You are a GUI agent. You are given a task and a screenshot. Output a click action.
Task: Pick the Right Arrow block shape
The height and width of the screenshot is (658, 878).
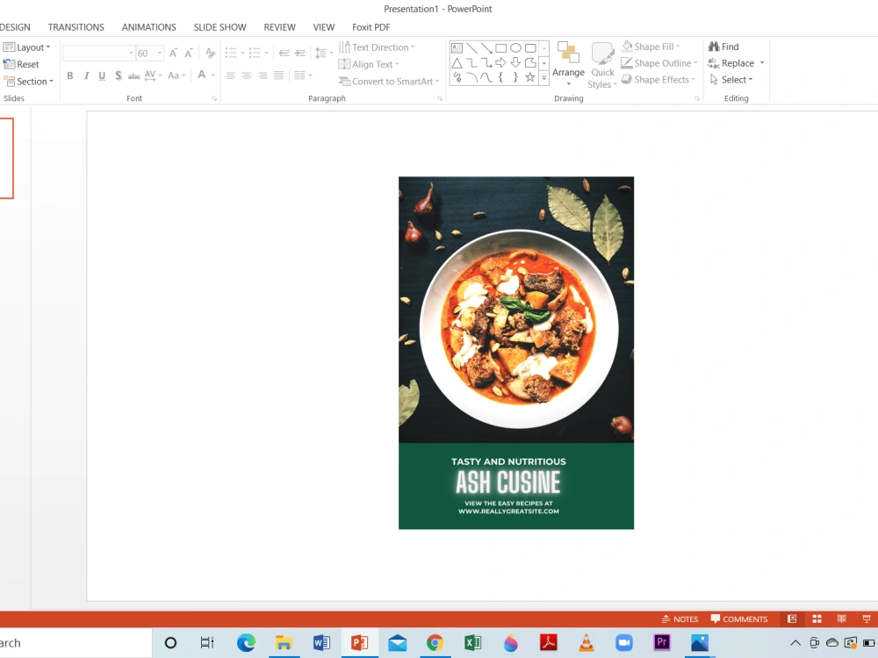(500, 62)
